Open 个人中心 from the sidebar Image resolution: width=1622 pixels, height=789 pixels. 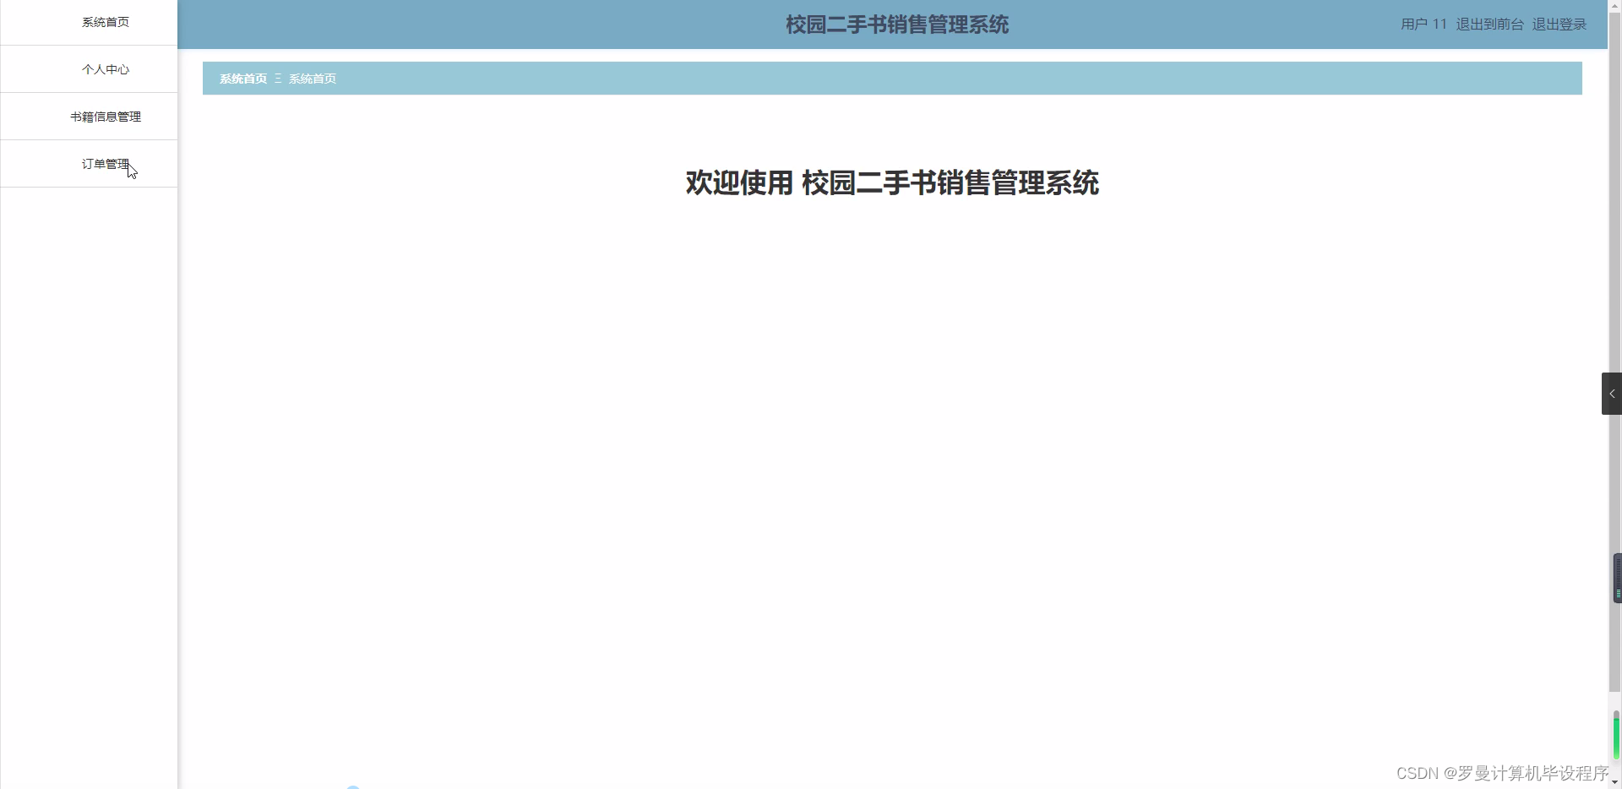tap(105, 69)
